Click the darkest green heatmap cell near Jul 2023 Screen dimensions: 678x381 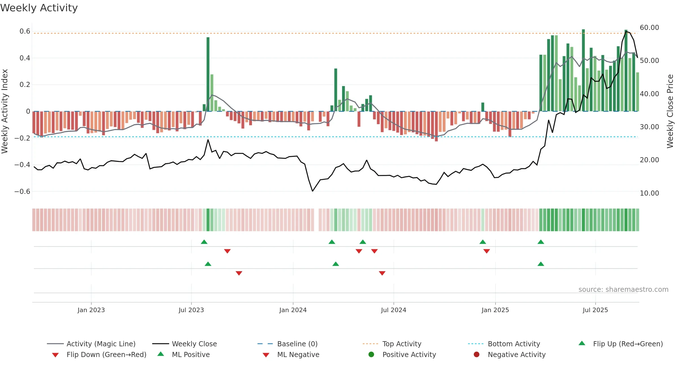click(208, 220)
